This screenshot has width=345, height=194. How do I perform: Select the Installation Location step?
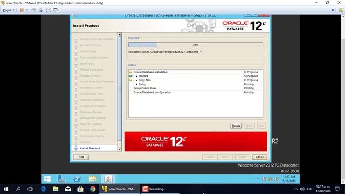[92, 88]
